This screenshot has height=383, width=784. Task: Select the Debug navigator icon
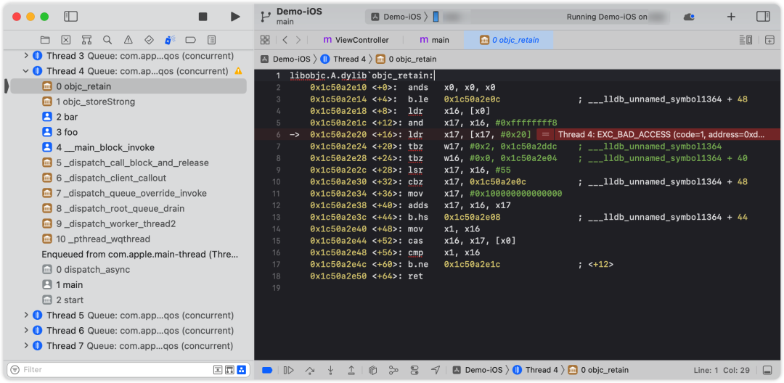pos(169,40)
